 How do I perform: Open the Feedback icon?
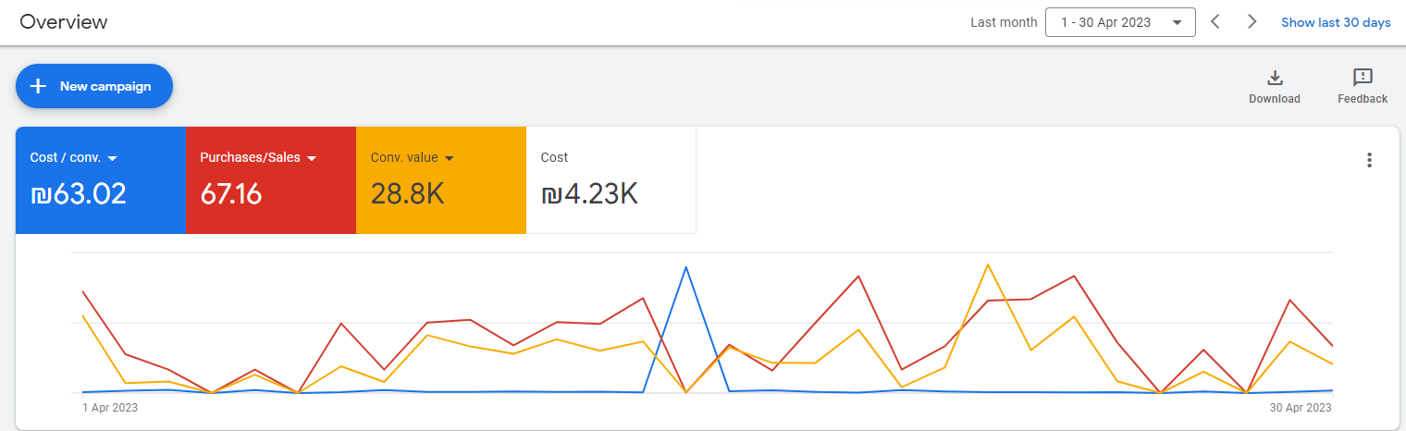(x=1362, y=78)
